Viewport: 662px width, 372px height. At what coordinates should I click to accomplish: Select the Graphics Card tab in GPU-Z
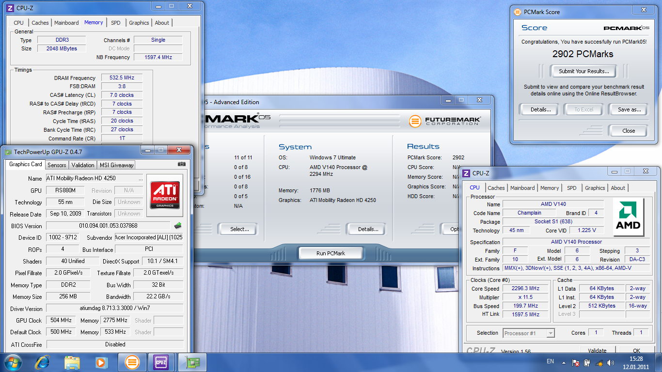point(26,164)
